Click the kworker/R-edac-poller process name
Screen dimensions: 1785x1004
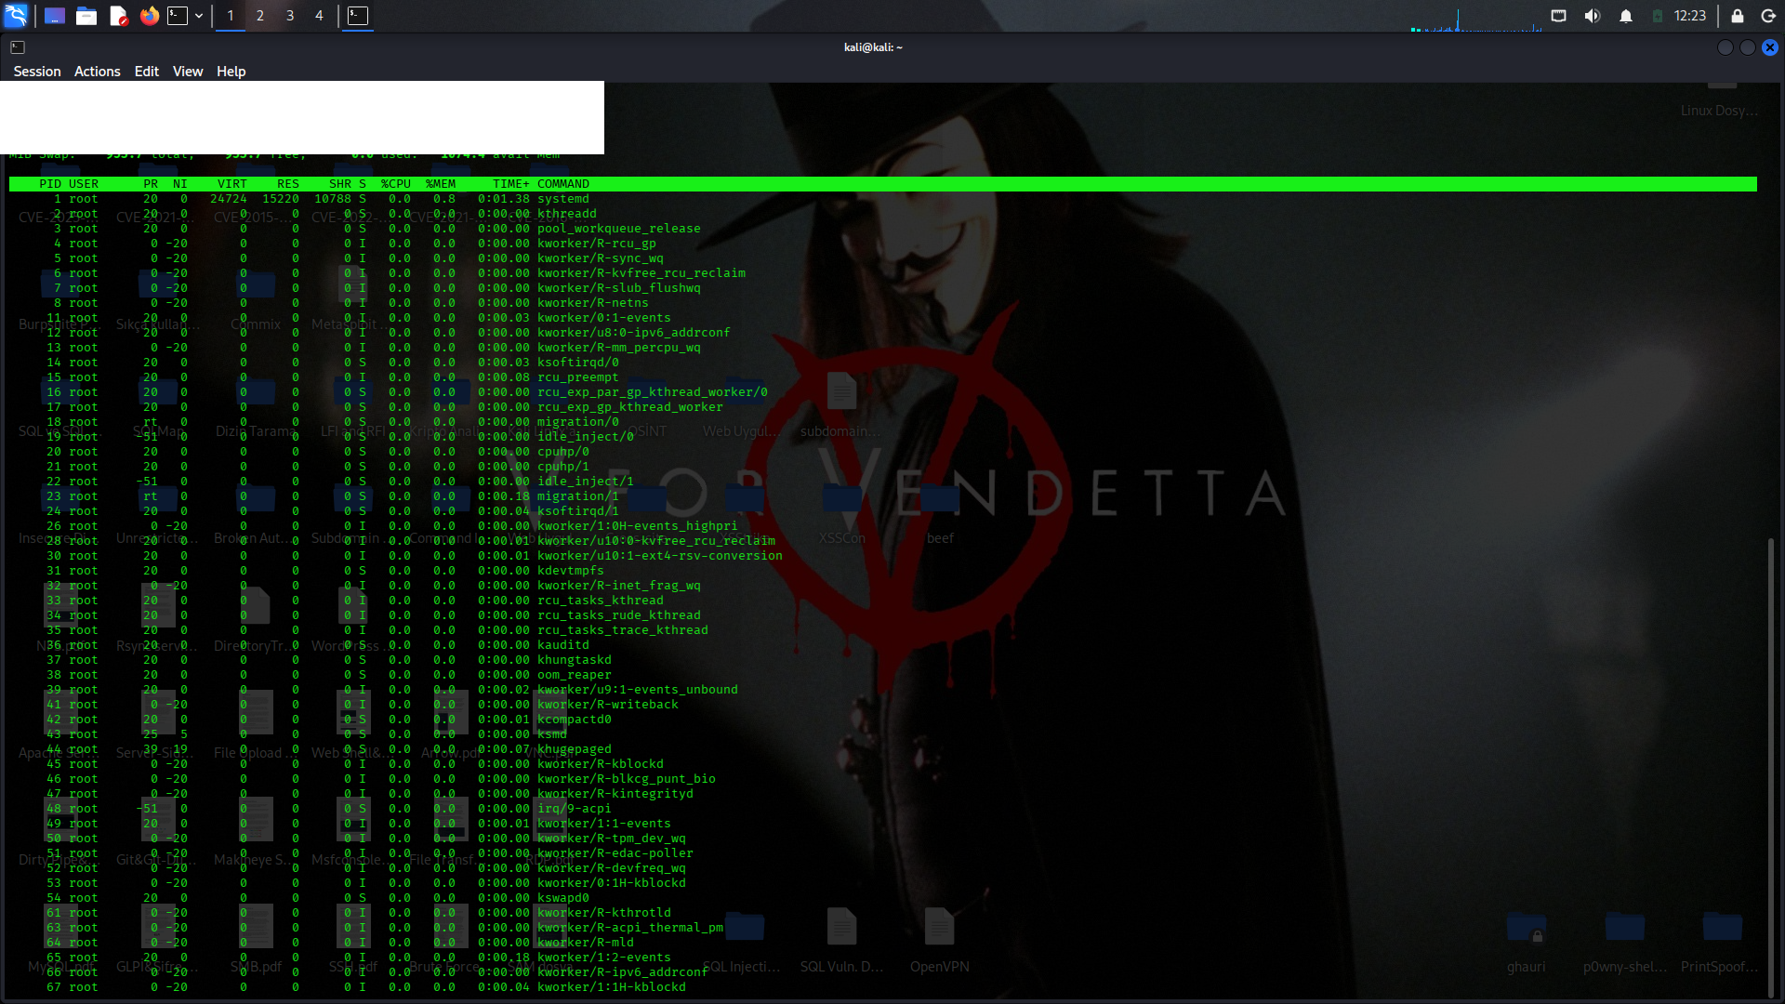coord(615,853)
